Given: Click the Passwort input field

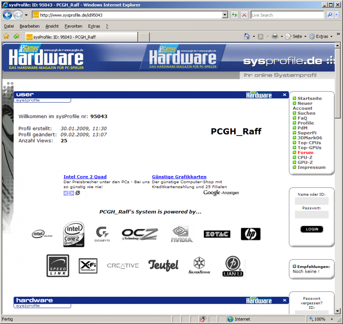Looking at the screenshot, I should pyautogui.click(x=312, y=215).
